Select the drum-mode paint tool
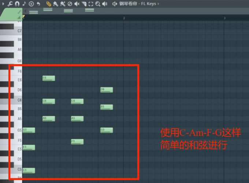Screen dimensions: 249x183 pos(63,4)
